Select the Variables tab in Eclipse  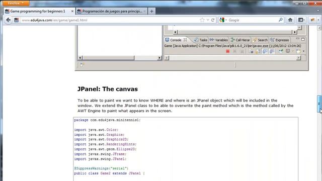pos(219,40)
